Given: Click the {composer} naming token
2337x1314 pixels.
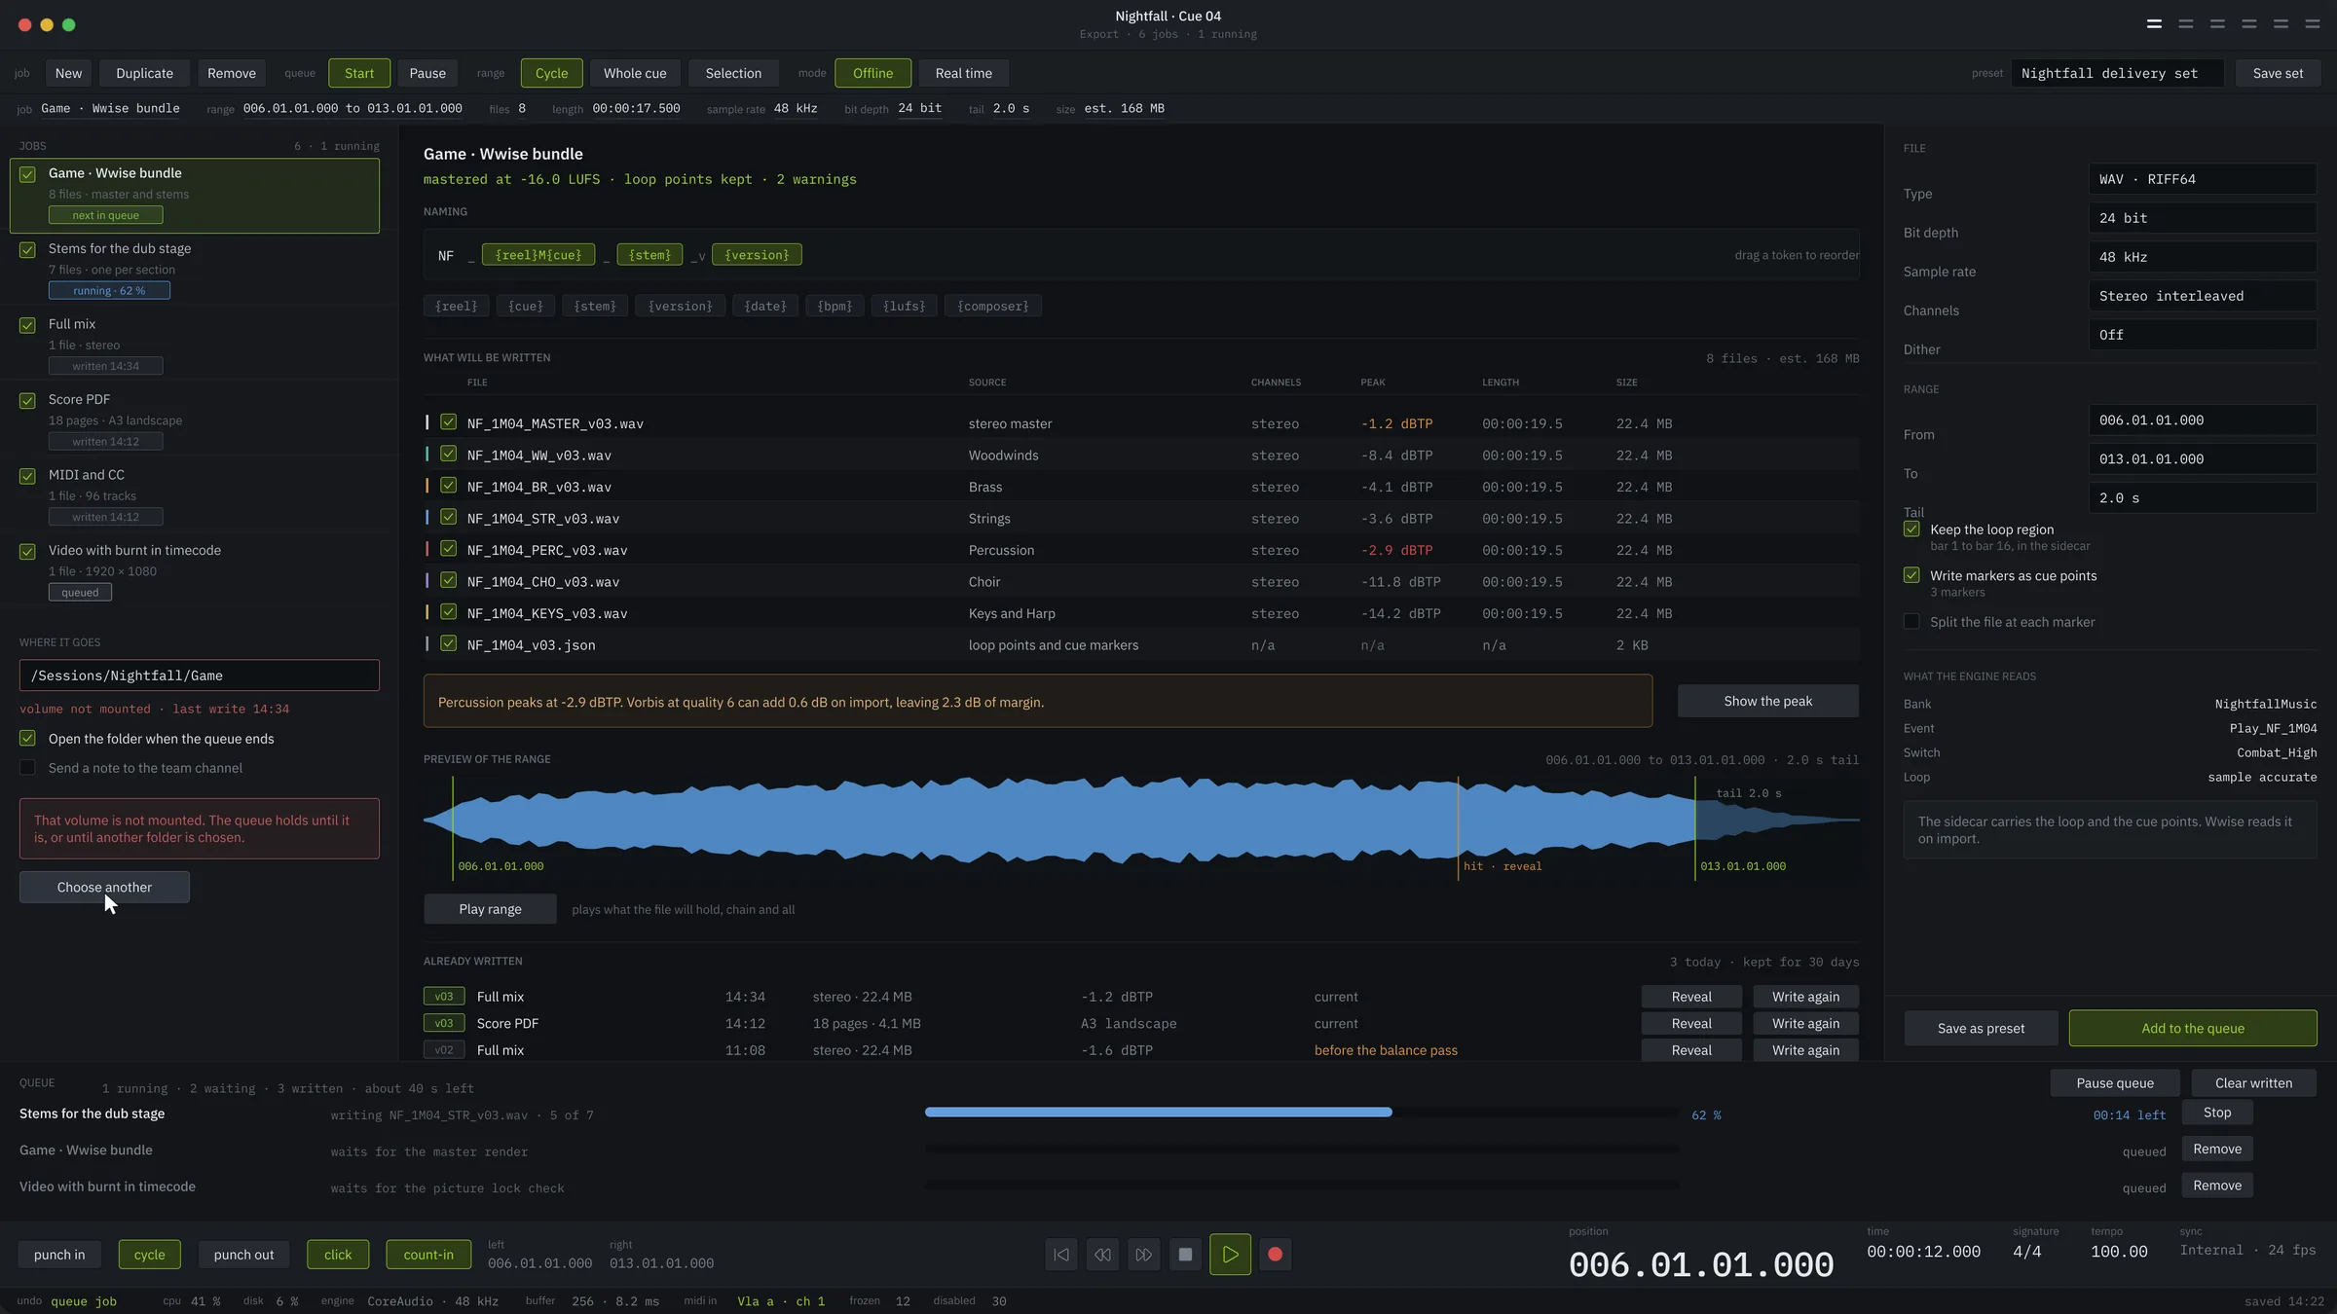Looking at the screenshot, I should [992, 306].
